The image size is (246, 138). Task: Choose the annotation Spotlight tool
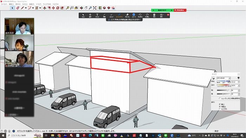[119, 15]
